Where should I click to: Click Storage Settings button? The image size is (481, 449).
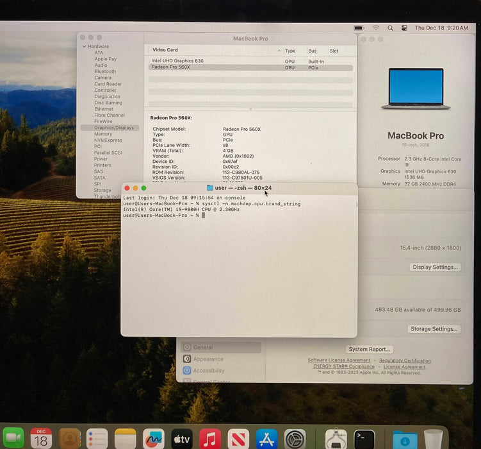pos(434,329)
